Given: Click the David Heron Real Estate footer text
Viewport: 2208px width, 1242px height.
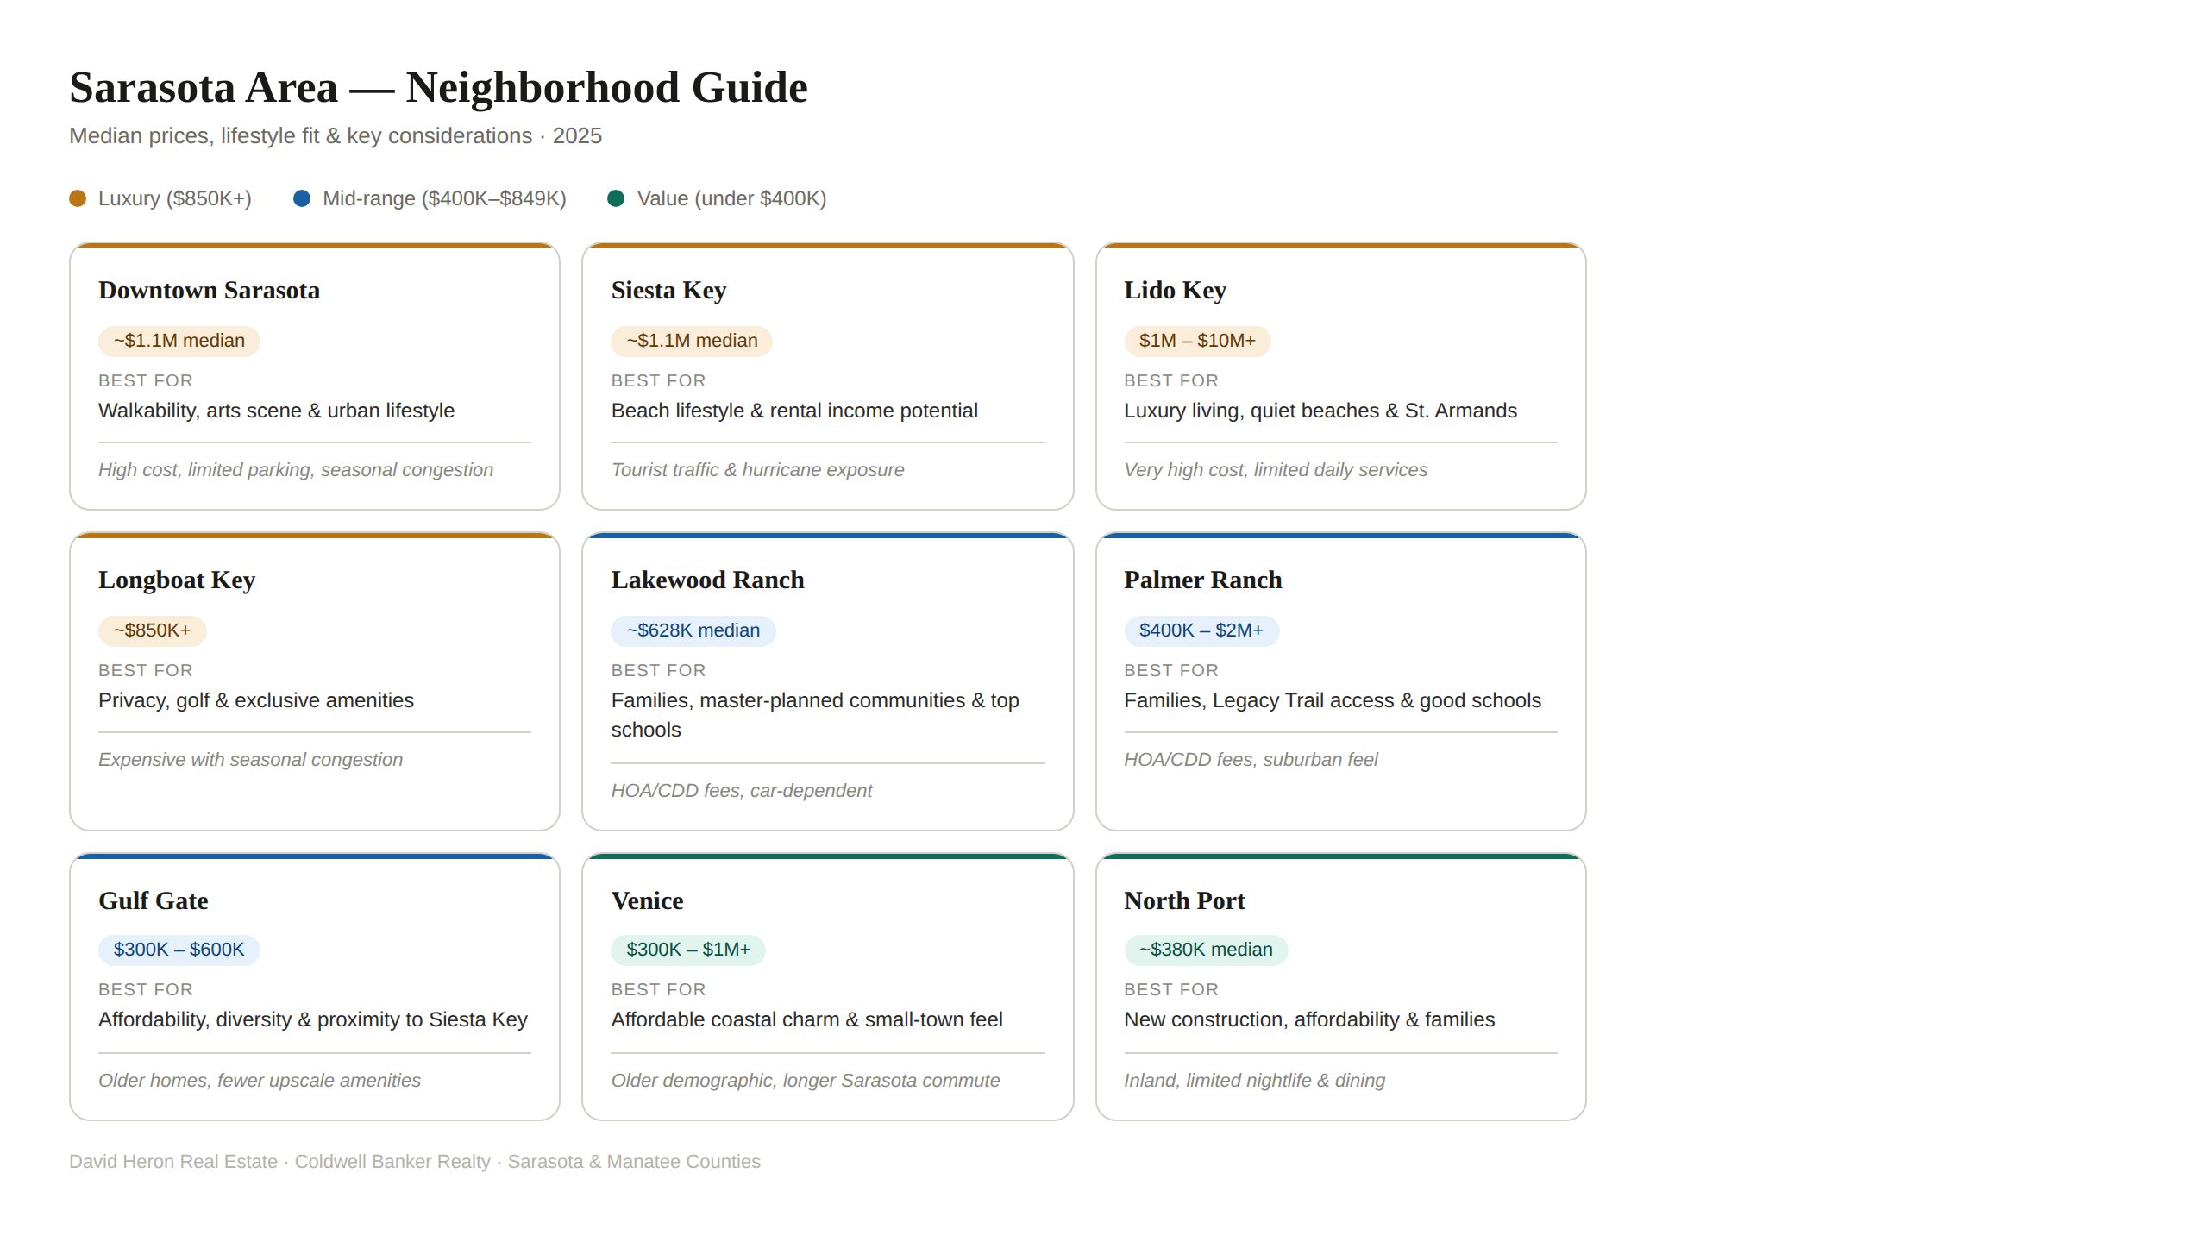Looking at the screenshot, I should [x=173, y=1162].
